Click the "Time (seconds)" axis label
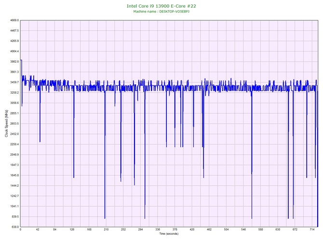The width and height of the screenshot is (323, 242). coord(169,234)
